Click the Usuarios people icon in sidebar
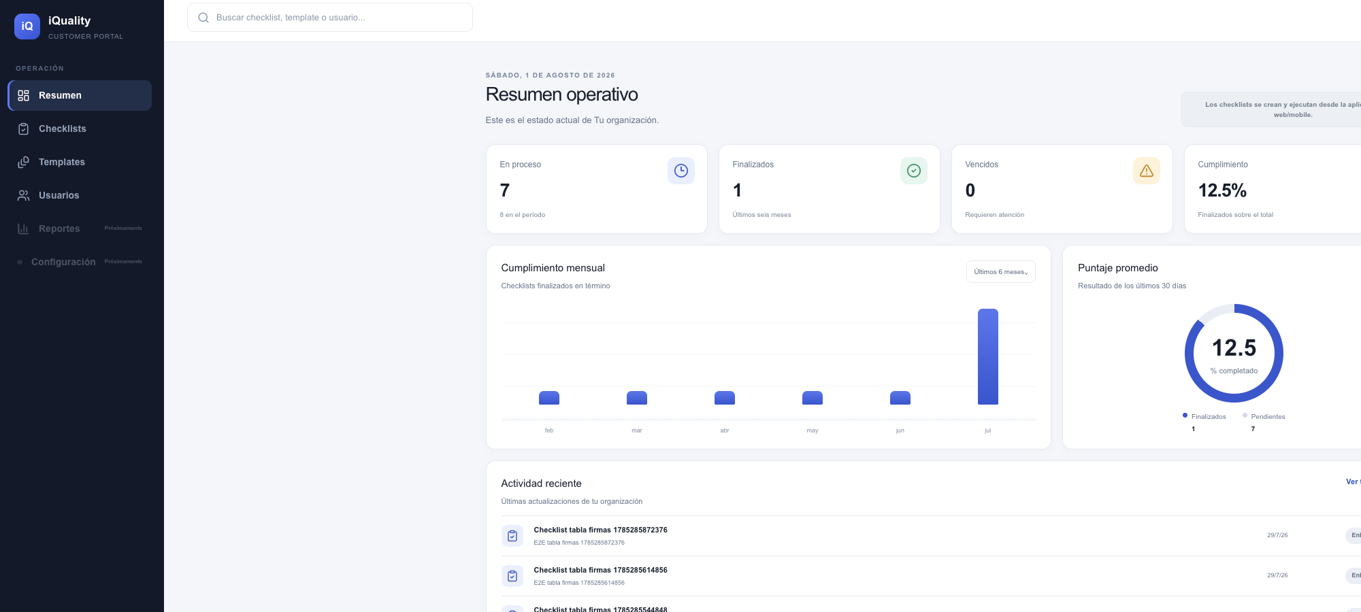 tap(24, 196)
